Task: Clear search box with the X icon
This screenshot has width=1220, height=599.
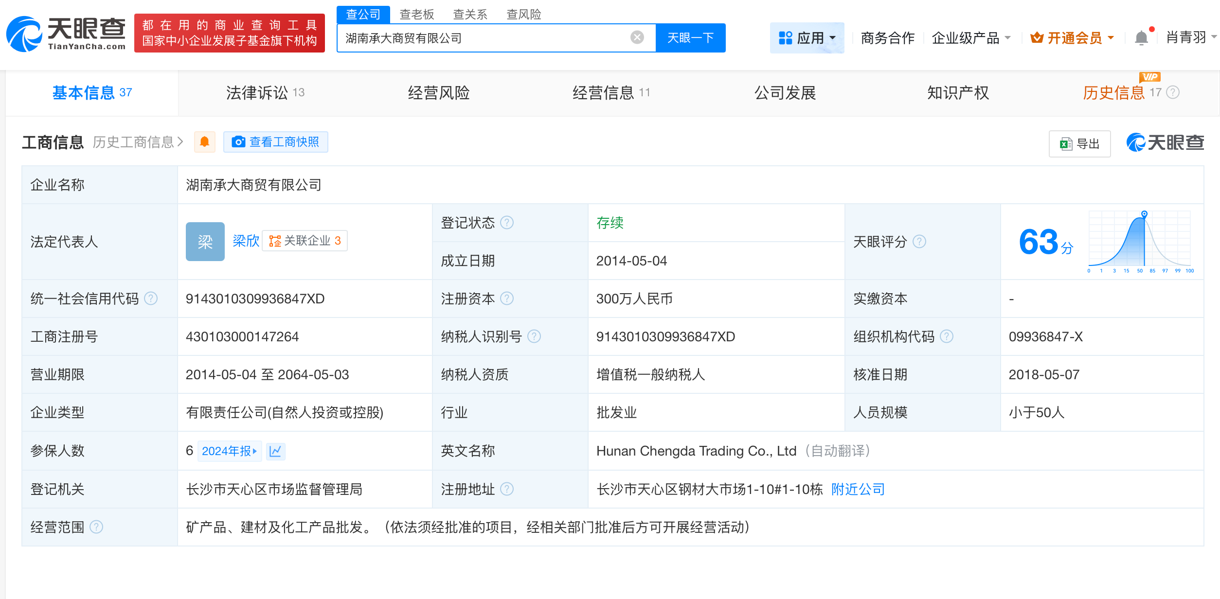Action: tap(636, 37)
